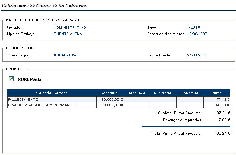Image resolution: width=236 pixels, height=155 pixels.
Task: Toggle the SURNEVida product checkbox
Action: point(11,79)
